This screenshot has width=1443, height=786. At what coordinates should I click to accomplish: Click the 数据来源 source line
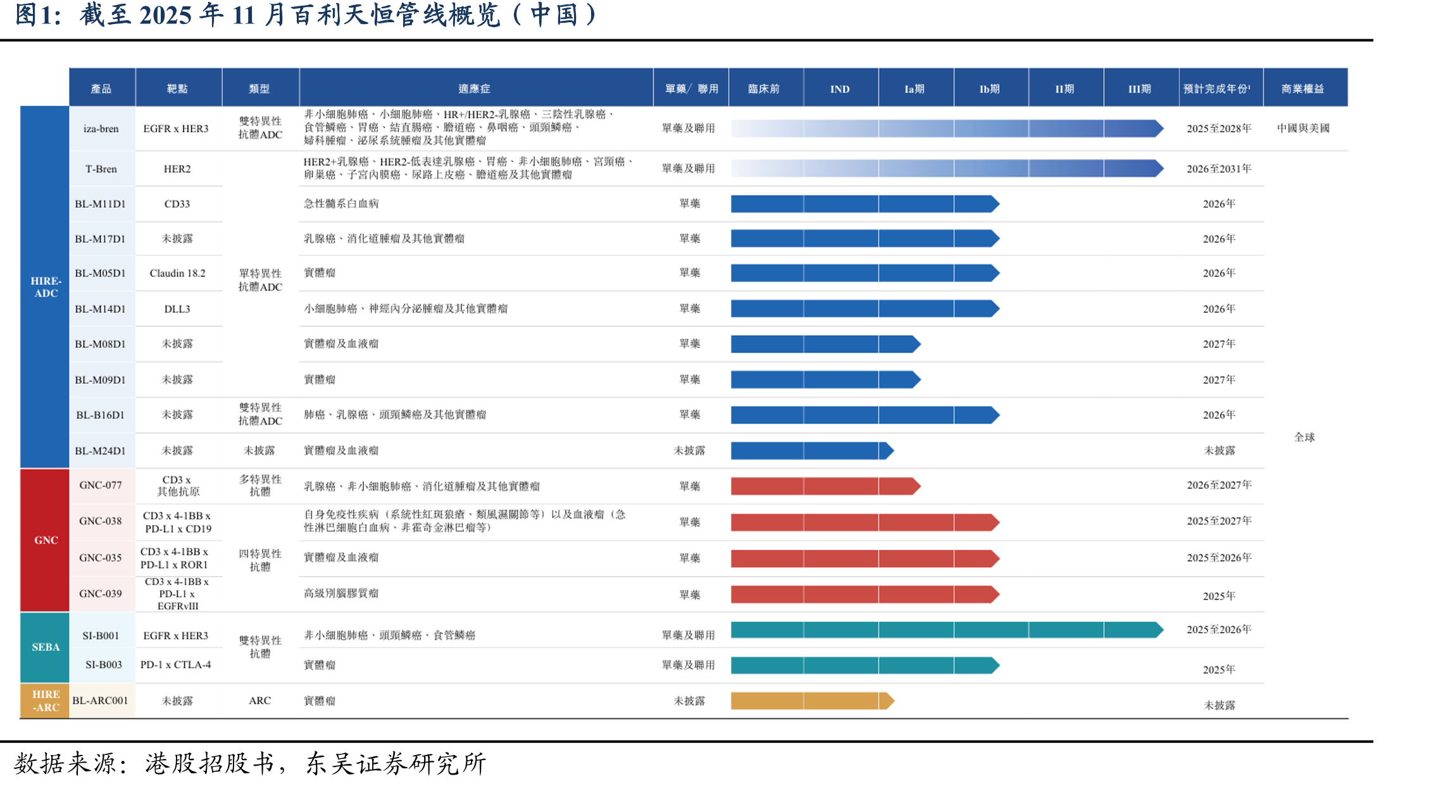[250, 764]
